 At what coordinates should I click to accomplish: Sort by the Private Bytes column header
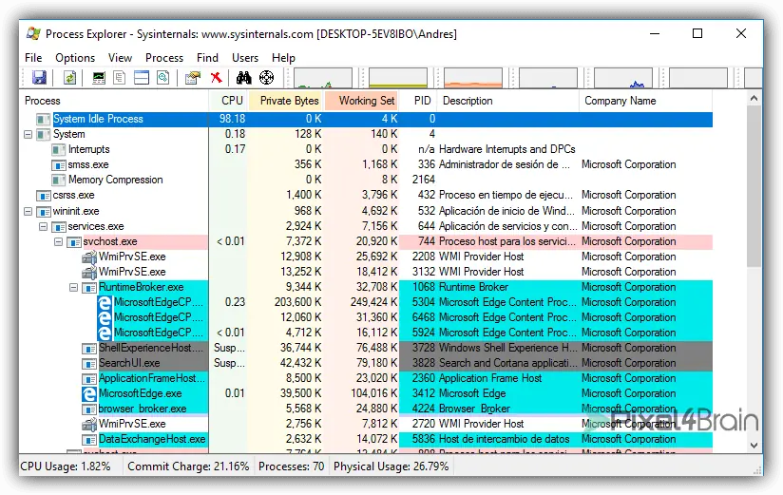click(286, 101)
